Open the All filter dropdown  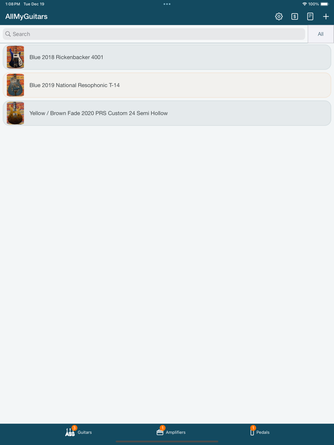coord(321,34)
